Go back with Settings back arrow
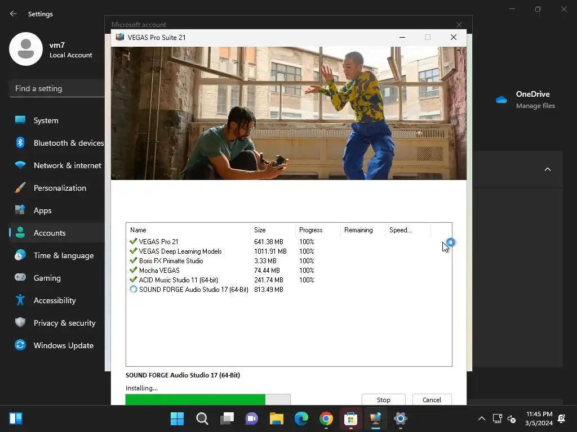This screenshot has height=432, width=577. pyautogui.click(x=14, y=13)
